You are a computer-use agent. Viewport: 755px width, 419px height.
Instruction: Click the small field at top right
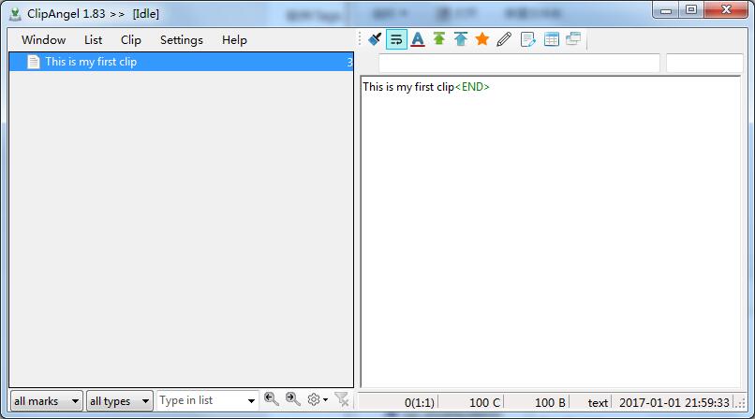tap(704, 64)
